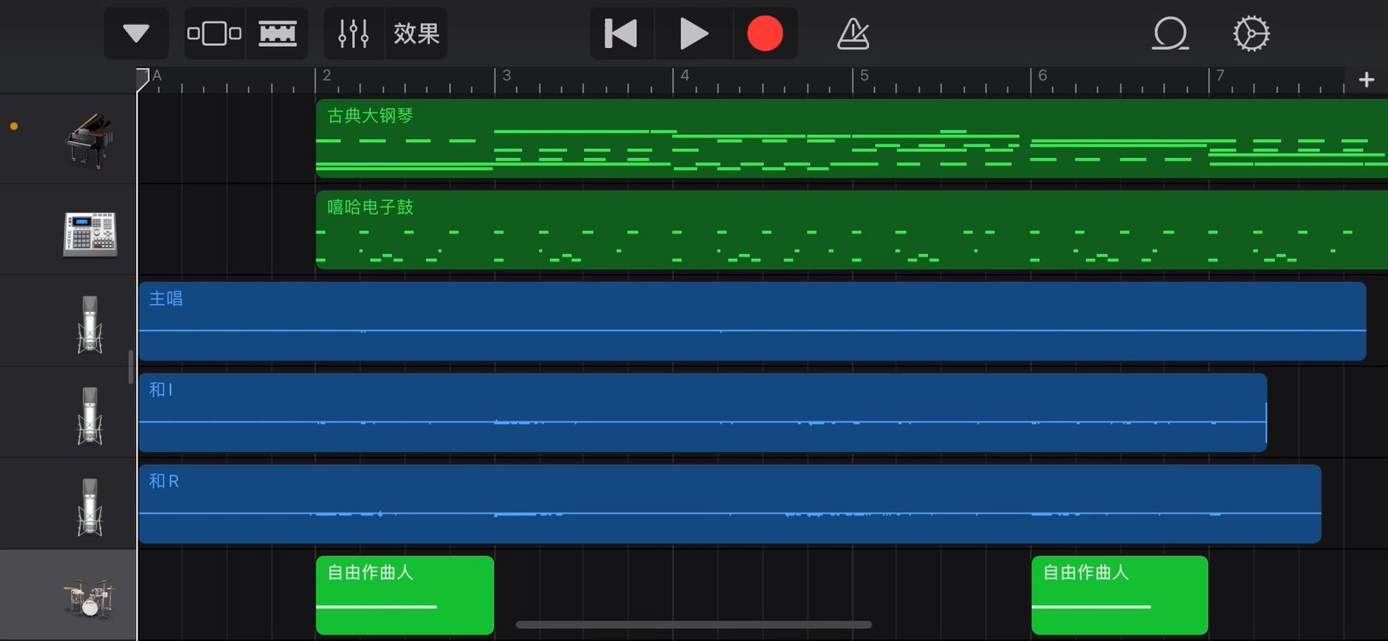Select the 和 I audio region

[702, 413]
